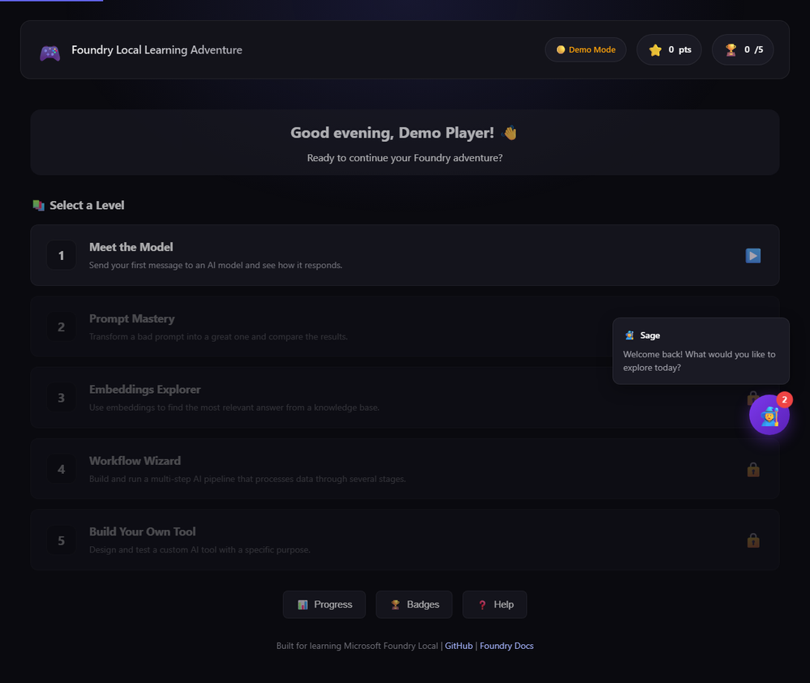Viewport: 810px width, 683px height.
Task: Select the locked Prompt Mastery level
Action: 405,327
